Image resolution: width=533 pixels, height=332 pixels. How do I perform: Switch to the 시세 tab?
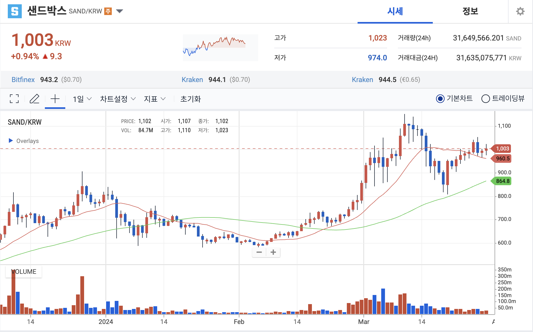pyautogui.click(x=395, y=11)
